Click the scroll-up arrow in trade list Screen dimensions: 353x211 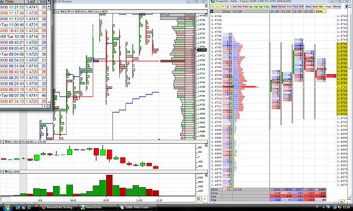coord(49,7)
